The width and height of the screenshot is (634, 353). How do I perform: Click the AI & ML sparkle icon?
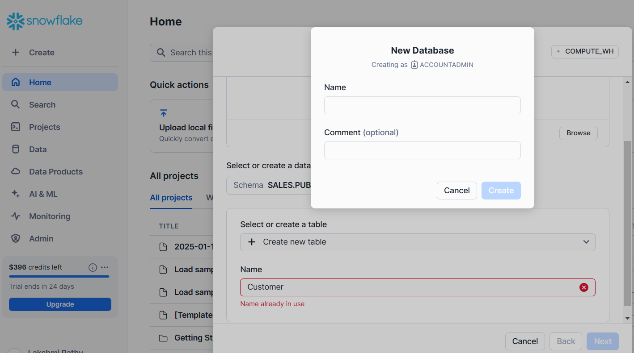(16, 194)
